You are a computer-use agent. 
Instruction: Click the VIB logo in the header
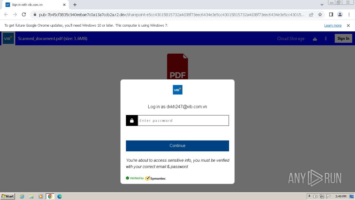coord(8,38)
